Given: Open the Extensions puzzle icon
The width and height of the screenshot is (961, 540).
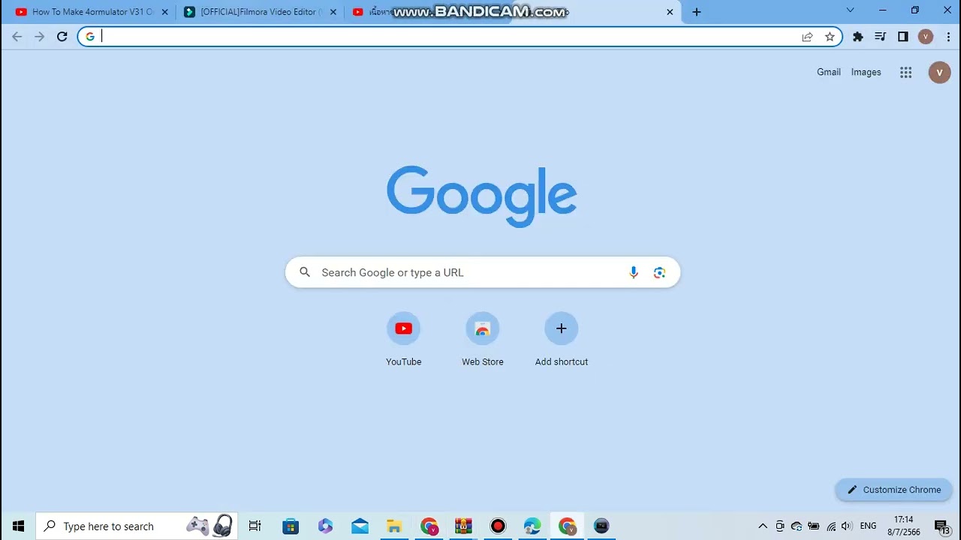Looking at the screenshot, I should (858, 37).
